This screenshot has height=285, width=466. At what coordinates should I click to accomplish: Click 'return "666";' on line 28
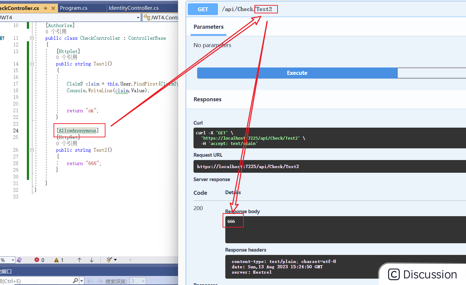(84, 163)
